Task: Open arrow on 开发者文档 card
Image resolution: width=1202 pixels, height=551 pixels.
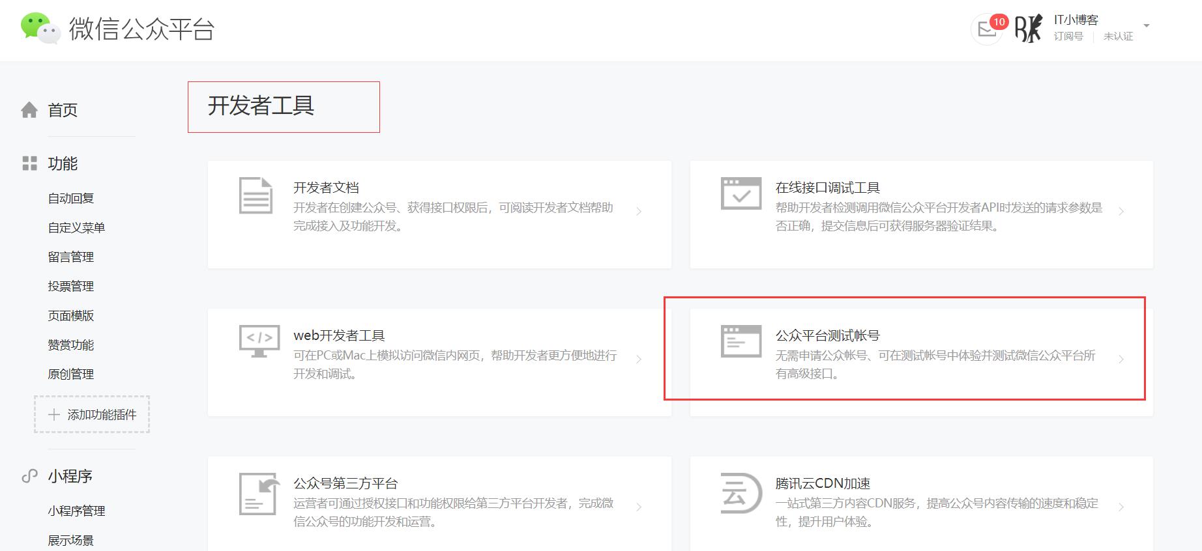Action: click(639, 211)
